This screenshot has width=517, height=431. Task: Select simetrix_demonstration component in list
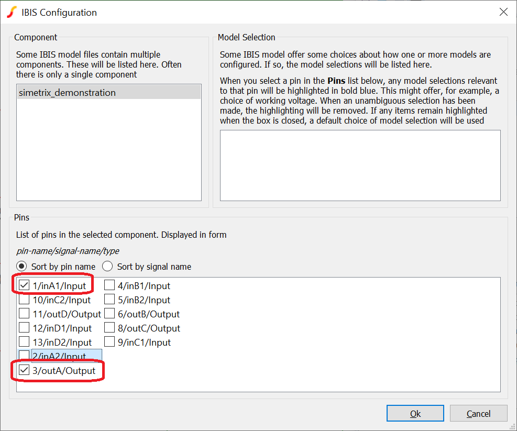point(67,93)
